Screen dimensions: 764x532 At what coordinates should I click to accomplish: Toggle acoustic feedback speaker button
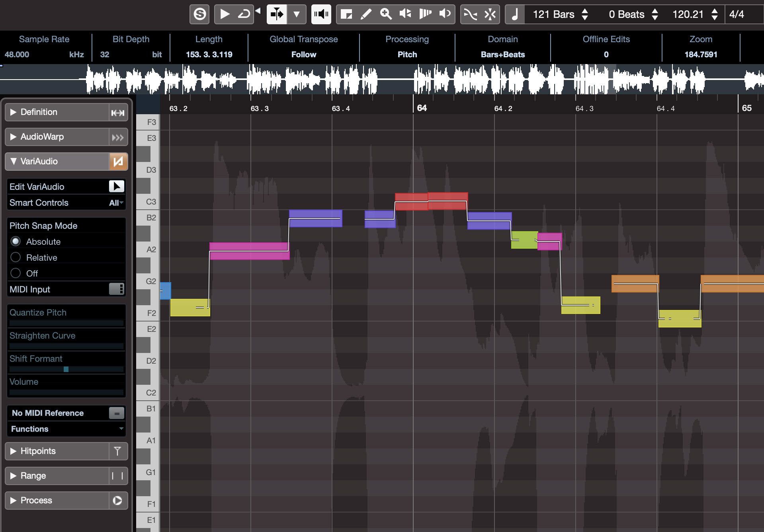click(321, 14)
